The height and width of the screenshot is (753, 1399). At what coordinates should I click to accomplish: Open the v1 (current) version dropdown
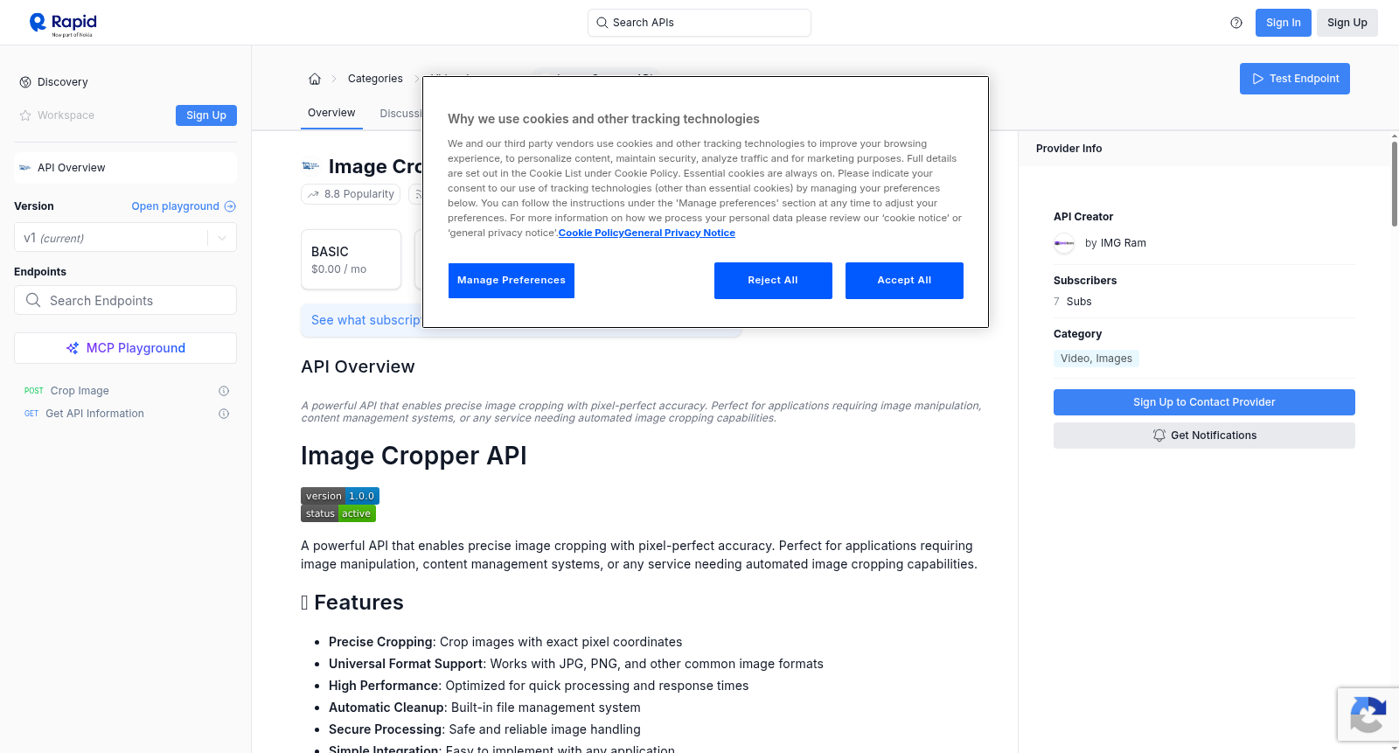coord(125,238)
